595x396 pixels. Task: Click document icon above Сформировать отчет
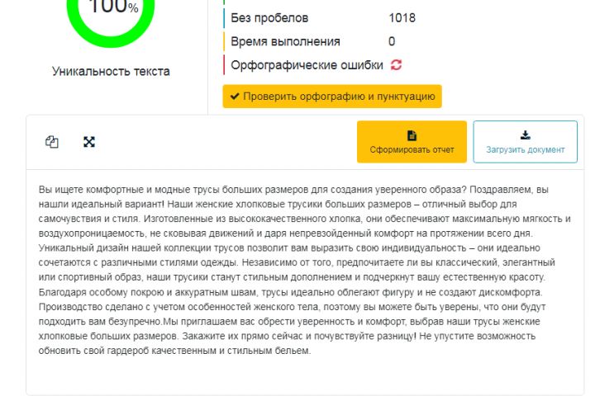point(412,135)
